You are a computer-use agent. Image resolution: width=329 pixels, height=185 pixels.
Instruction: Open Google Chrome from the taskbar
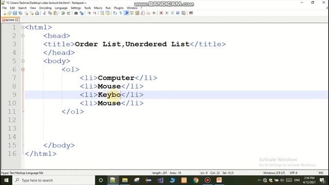click(x=196, y=180)
